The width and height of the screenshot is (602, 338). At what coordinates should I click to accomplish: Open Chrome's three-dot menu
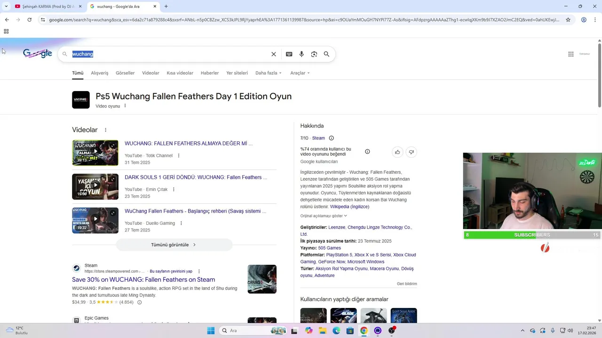click(595, 20)
